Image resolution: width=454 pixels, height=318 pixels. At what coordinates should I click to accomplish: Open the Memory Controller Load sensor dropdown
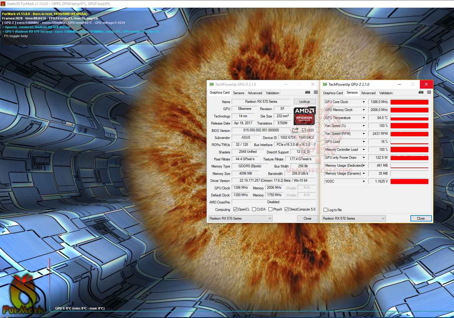(364, 150)
